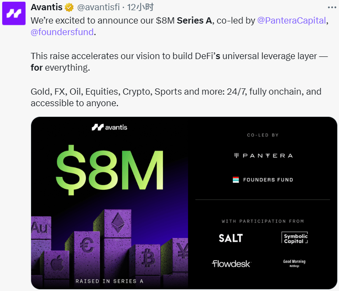Click the Good Morning Holdings logo

coord(295,262)
